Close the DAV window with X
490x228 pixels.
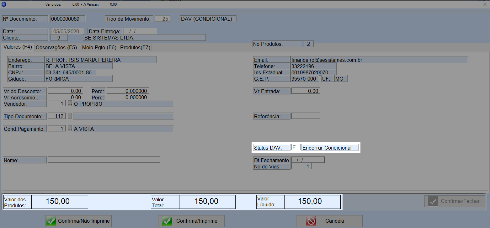coord(485,4)
